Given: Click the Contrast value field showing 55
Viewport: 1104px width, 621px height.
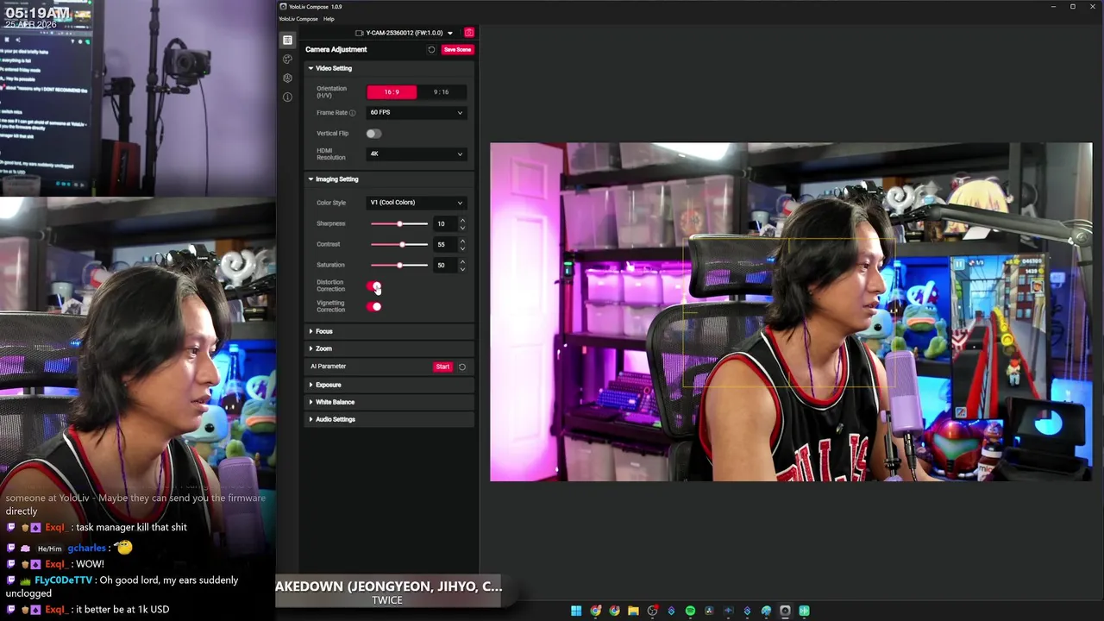Looking at the screenshot, I should [444, 245].
